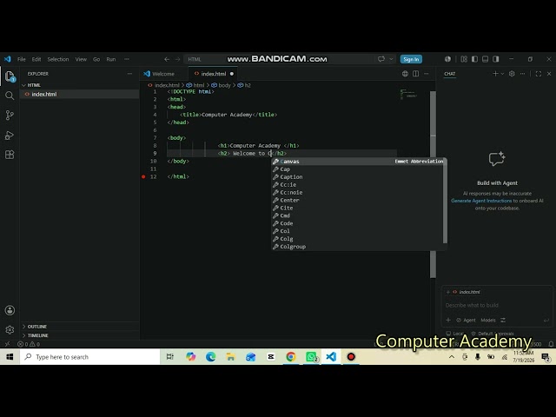Open the Selection menu
This screenshot has width=556, height=417.
58,59
